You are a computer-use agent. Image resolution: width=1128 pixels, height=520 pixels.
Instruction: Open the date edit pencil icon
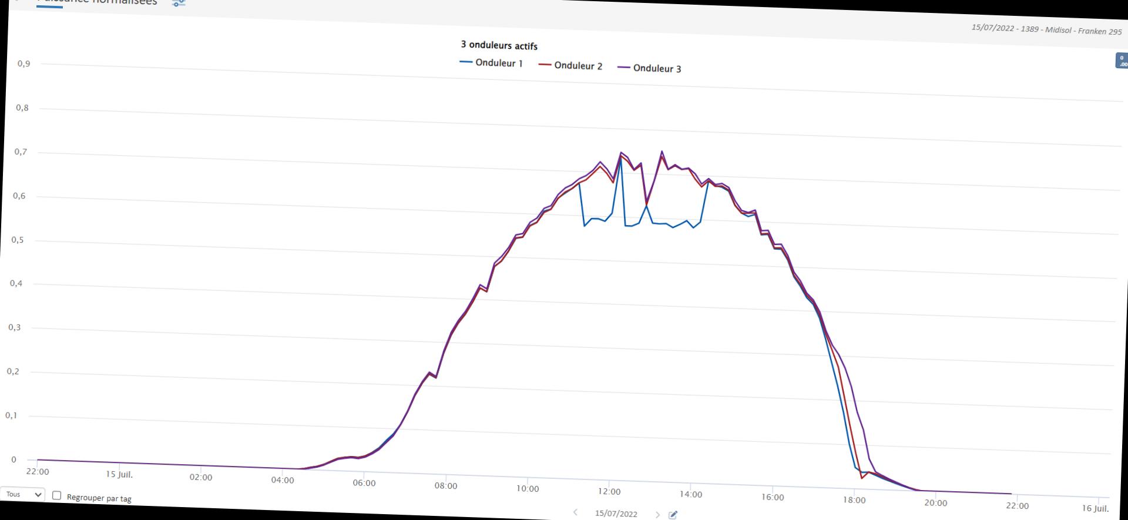pos(673,515)
